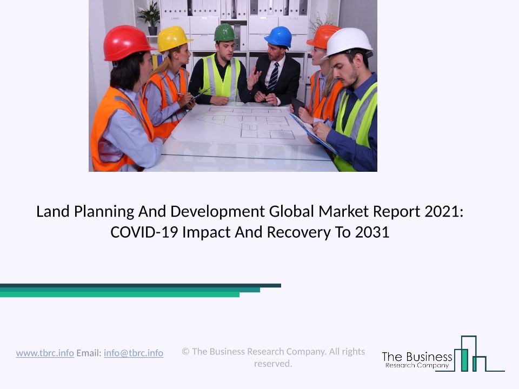Click the info@tbrc.info email link
The height and width of the screenshot is (389, 519).
pyautogui.click(x=134, y=353)
